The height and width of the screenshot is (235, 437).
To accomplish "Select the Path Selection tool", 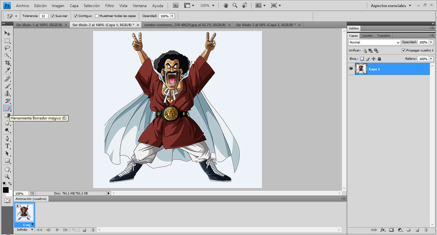I will [7, 154].
